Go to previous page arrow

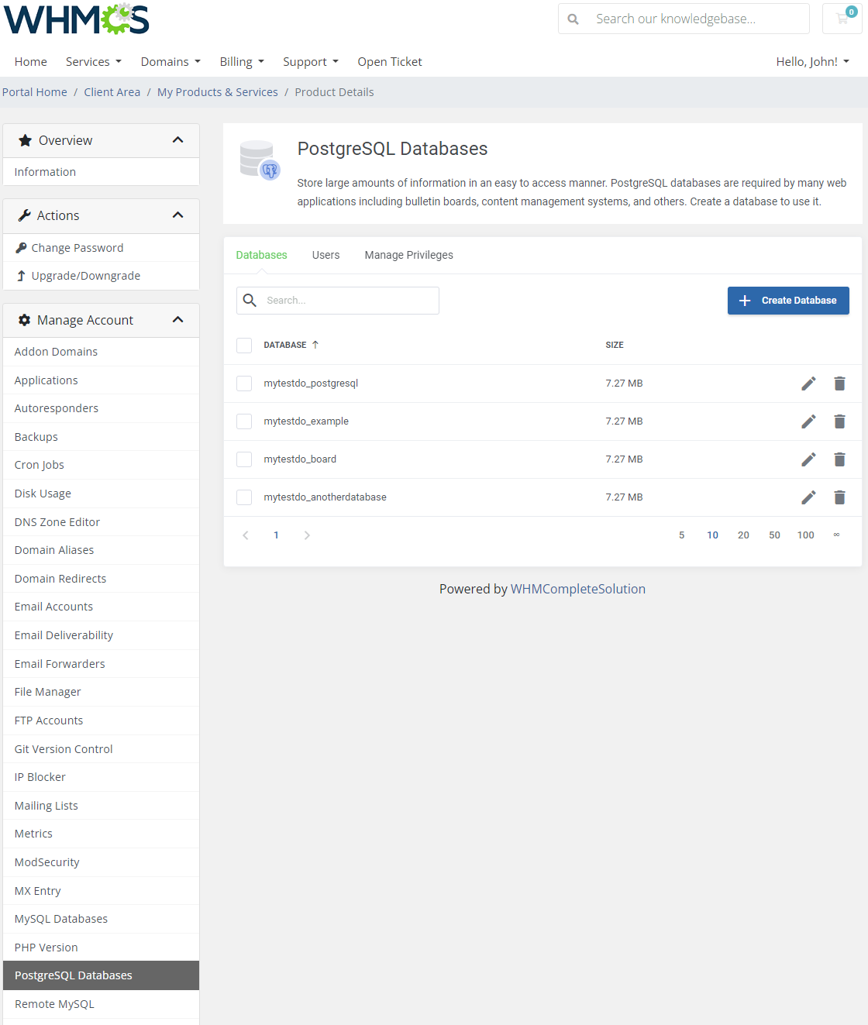[246, 535]
